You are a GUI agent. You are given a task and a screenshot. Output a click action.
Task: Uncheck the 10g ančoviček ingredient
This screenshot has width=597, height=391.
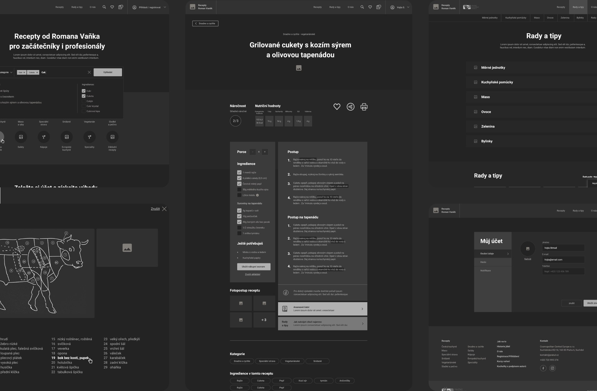coord(239,216)
